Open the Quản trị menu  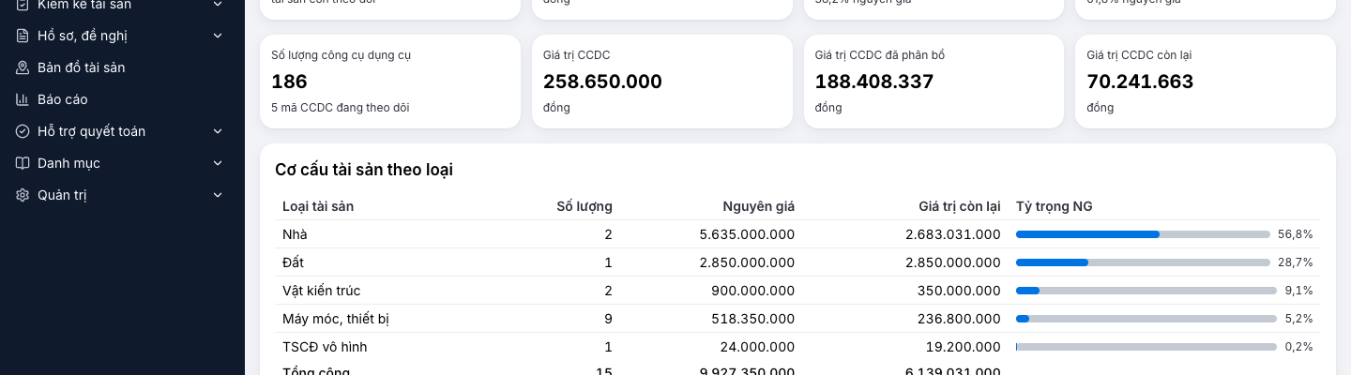point(122,195)
